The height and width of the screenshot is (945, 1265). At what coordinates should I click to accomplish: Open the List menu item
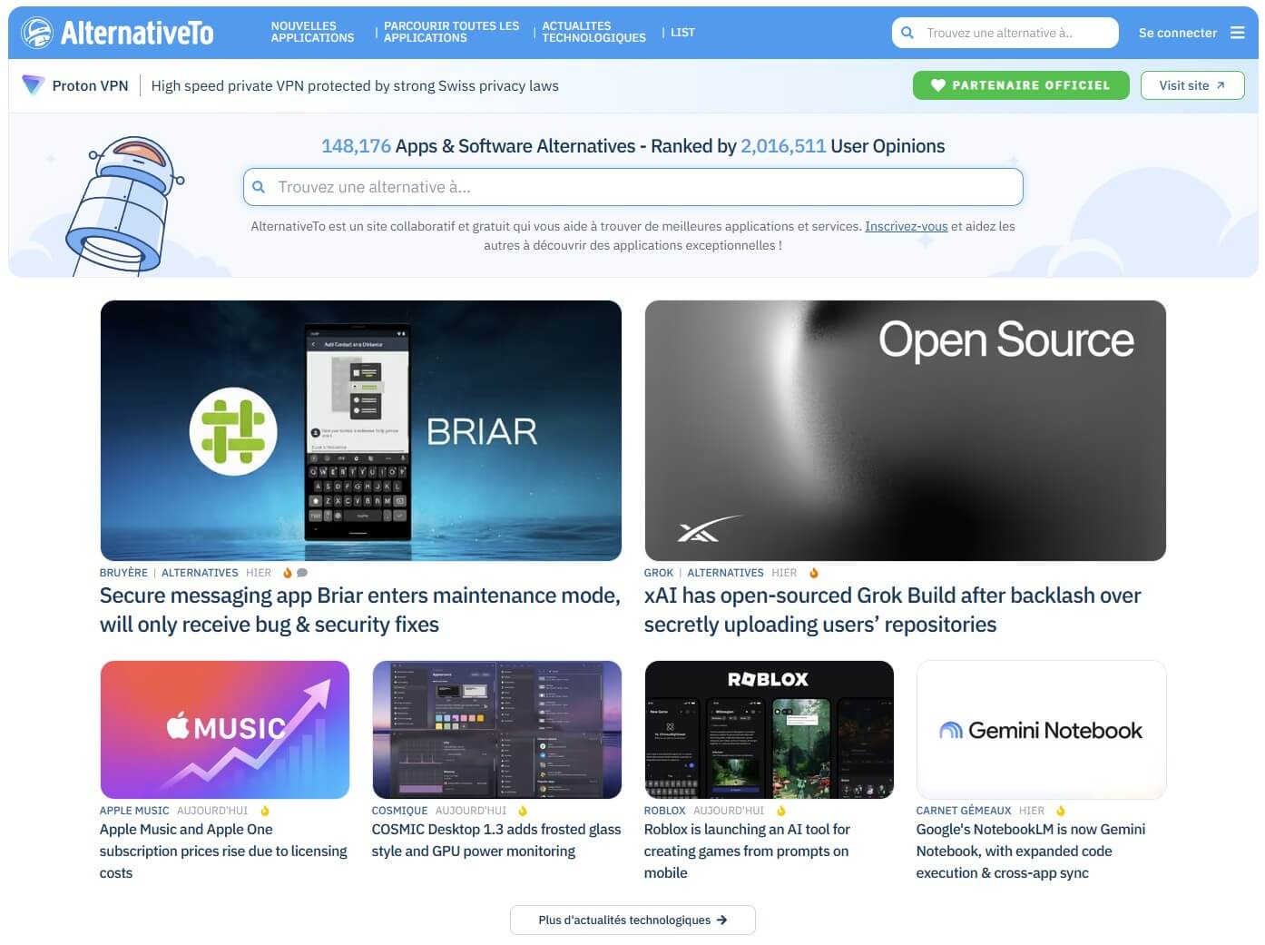point(682,32)
